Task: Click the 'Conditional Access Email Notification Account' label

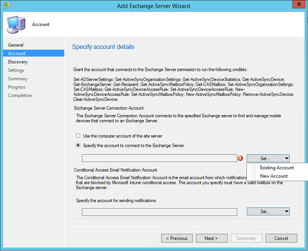Action: click(115, 170)
